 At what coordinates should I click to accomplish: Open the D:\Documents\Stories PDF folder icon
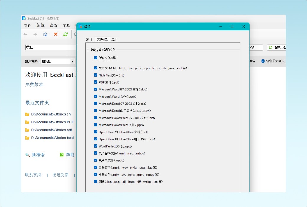point(27,122)
